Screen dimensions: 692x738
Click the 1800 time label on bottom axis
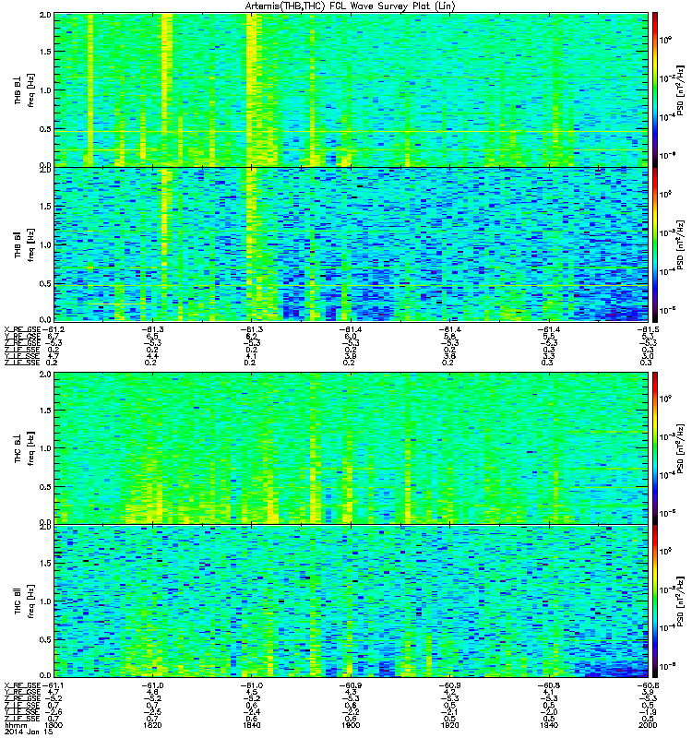tap(53, 725)
